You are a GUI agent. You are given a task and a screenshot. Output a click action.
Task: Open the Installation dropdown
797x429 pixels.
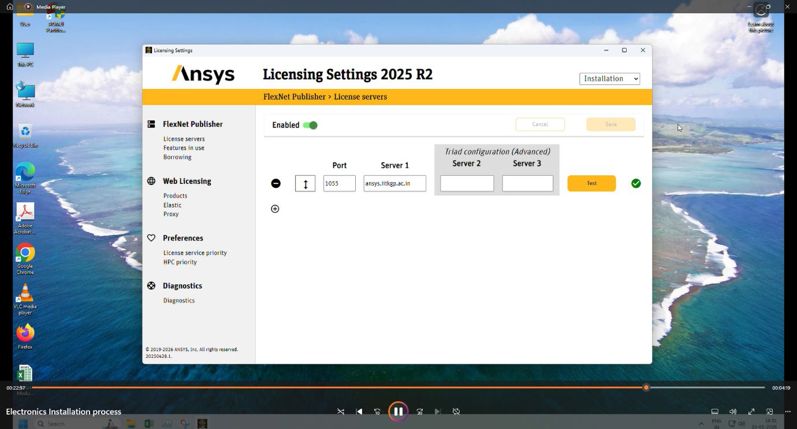click(609, 79)
